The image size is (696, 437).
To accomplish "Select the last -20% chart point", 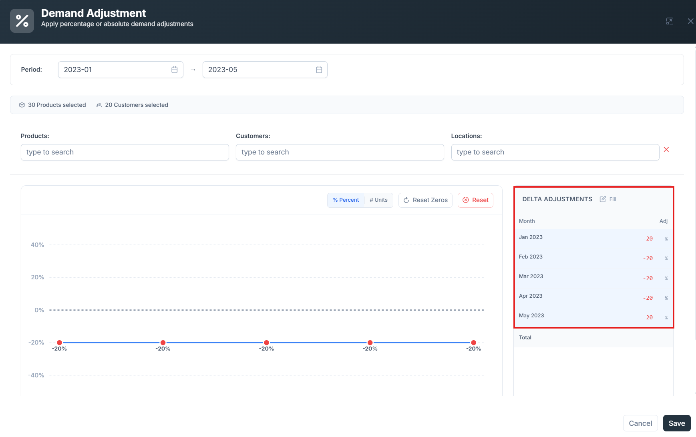I will click(x=473, y=343).
